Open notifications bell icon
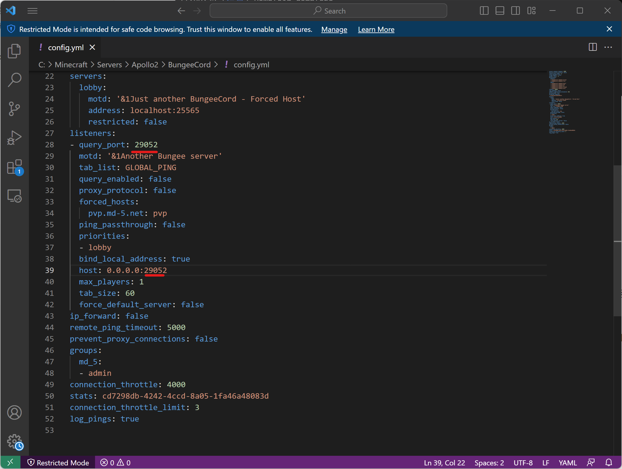The width and height of the screenshot is (622, 469). 609,462
